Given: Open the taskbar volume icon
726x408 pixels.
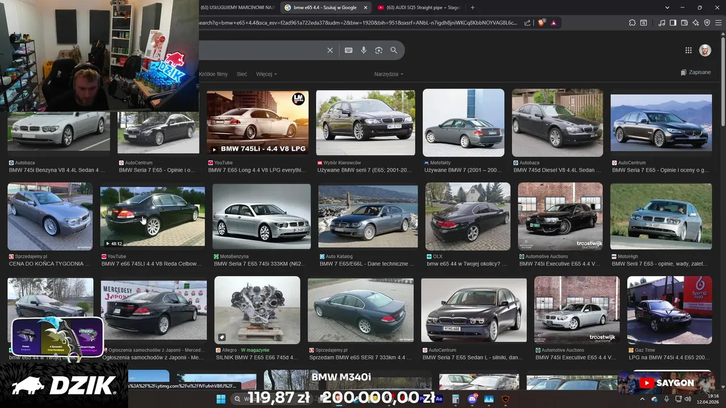Looking at the screenshot, I should click(689, 399).
